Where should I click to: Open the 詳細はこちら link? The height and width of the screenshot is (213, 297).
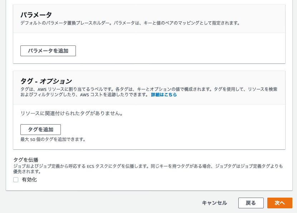[164, 95]
